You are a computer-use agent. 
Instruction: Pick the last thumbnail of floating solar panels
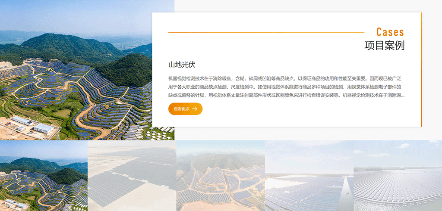(x=398, y=176)
